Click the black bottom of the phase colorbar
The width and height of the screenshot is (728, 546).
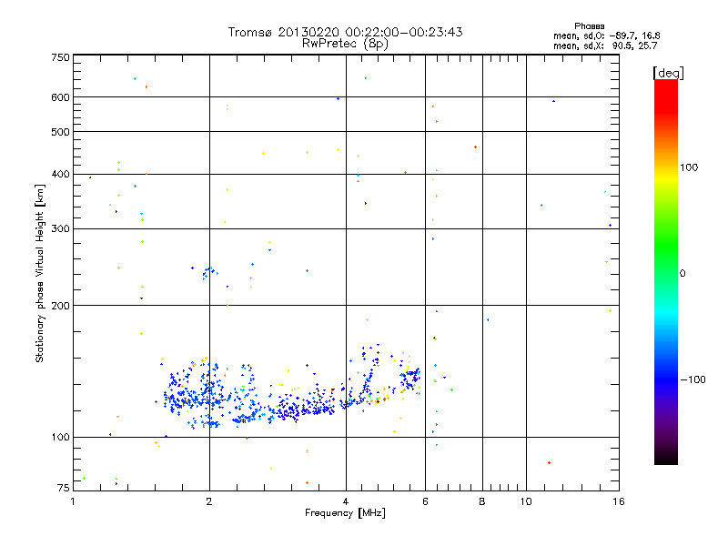click(x=666, y=458)
